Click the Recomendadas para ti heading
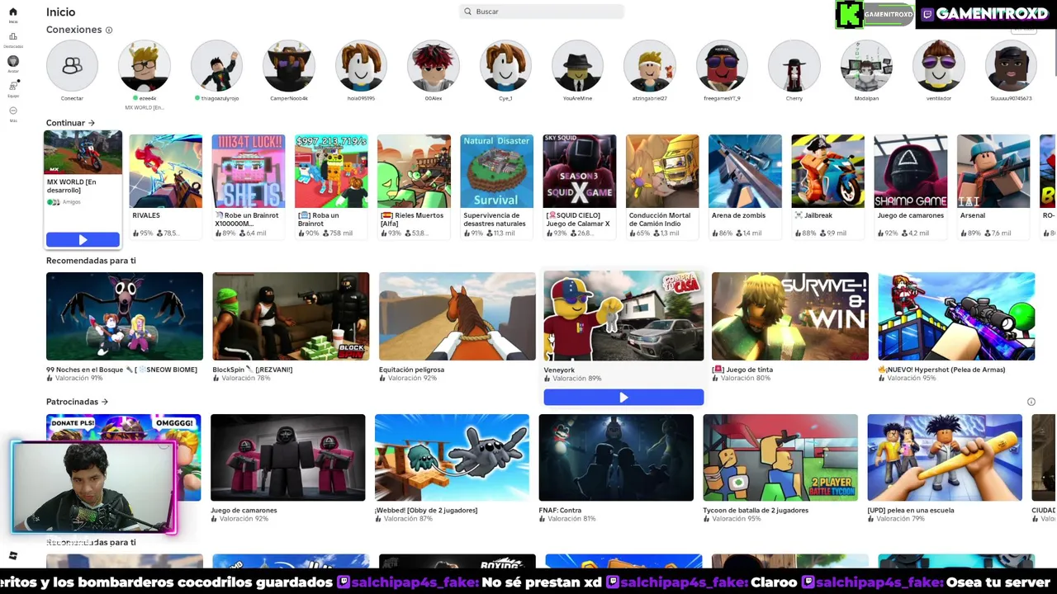 pos(91,261)
